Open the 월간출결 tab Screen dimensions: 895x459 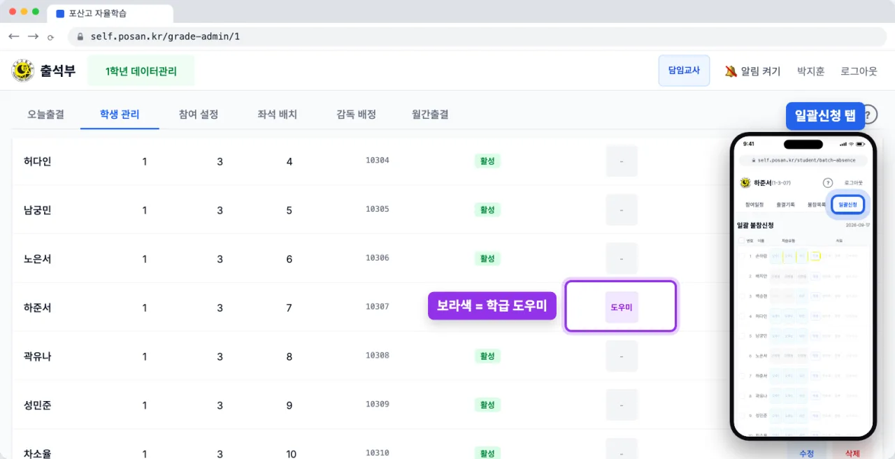click(430, 115)
